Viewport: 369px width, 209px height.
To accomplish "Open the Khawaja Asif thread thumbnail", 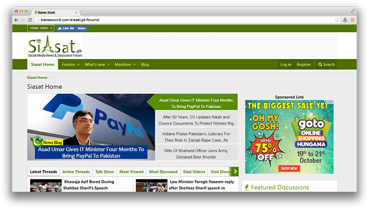I will click(46, 185).
